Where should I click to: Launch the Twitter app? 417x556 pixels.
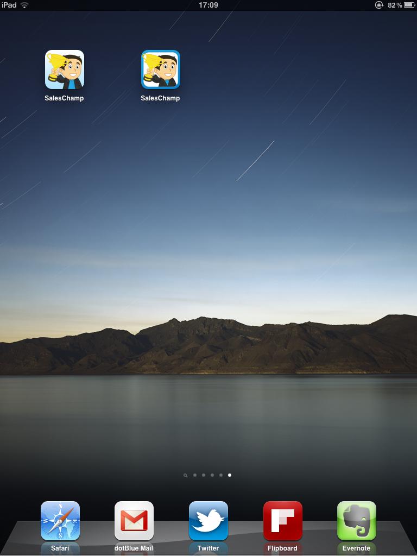point(208,521)
